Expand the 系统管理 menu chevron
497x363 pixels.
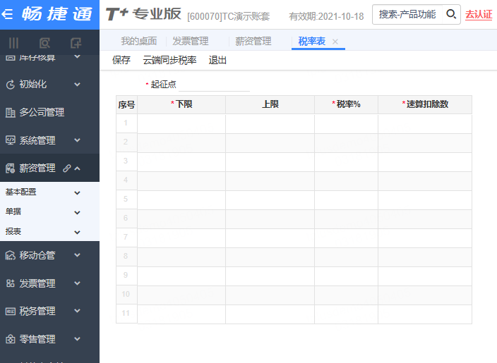tap(77, 140)
